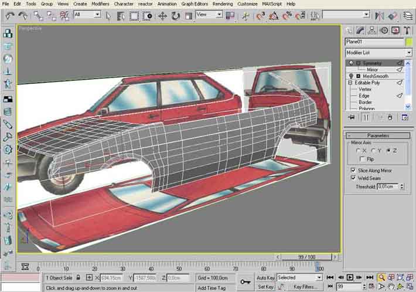Toggle the Weld Seam checkbox
This screenshot has height=292, width=416.
pyautogui.click(x=353, y=178)
